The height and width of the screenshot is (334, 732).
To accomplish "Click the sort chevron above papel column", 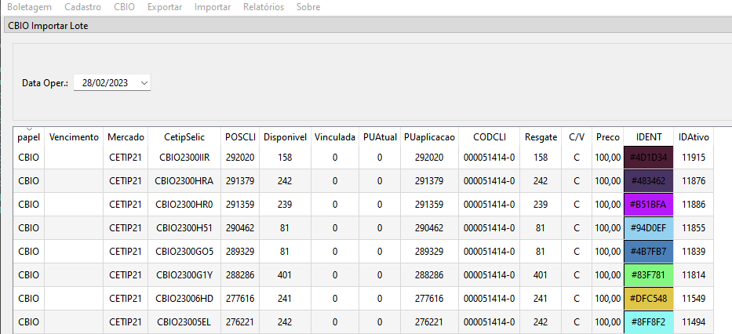I will (29, 129).
